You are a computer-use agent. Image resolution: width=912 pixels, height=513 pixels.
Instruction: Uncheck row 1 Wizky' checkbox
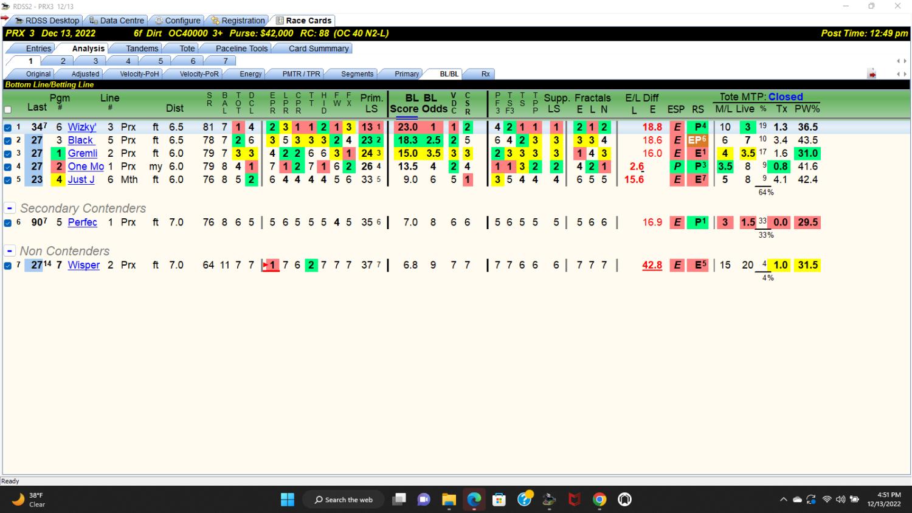[8, 128]
